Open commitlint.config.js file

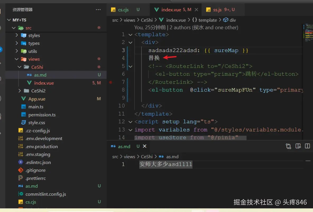click(56, 194)
